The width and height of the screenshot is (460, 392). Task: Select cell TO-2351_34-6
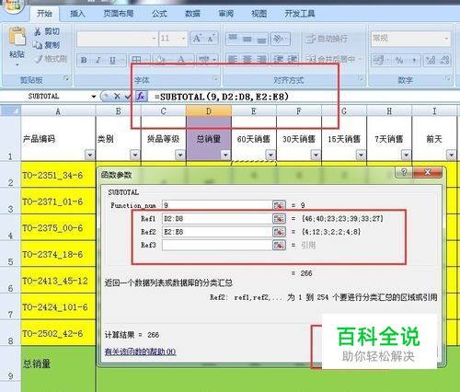click(x=58, y=175)
